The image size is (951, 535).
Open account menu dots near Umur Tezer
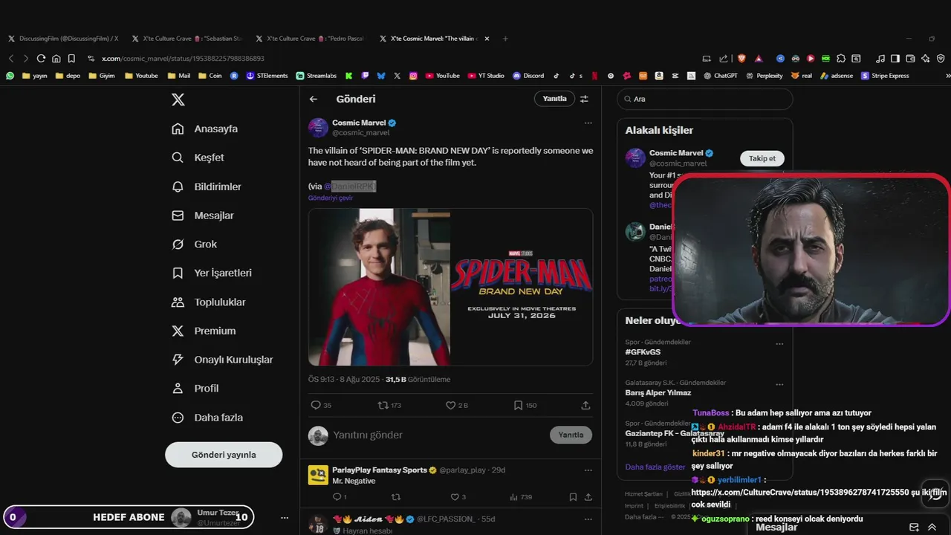click(284, 517)
